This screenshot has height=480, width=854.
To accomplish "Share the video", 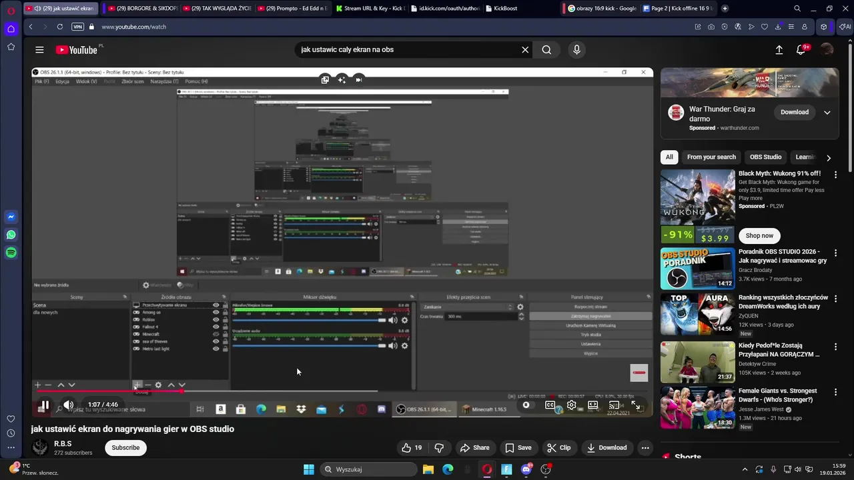I will coord(475,448).
